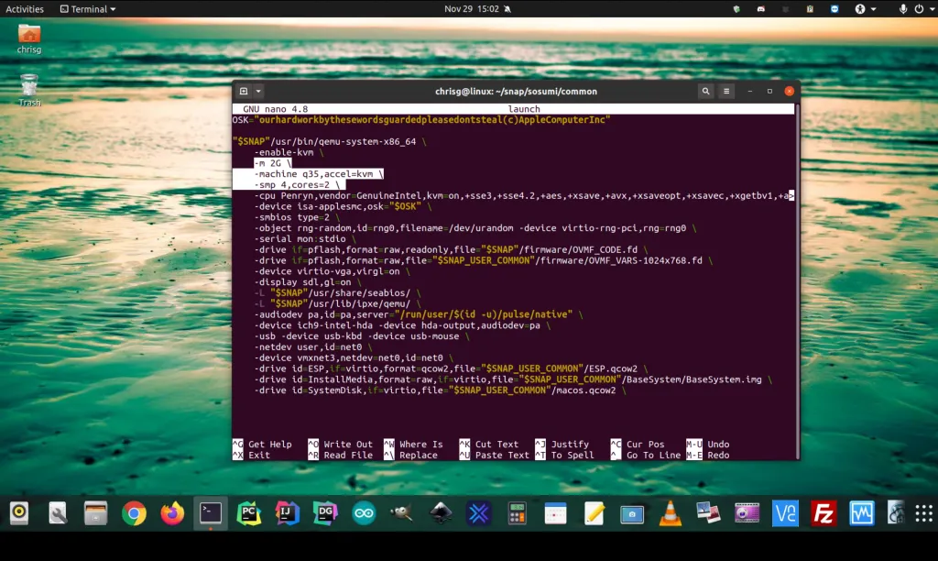Click the '-m 2G' line in nano
938x561 pixels.
pos(272,163)
